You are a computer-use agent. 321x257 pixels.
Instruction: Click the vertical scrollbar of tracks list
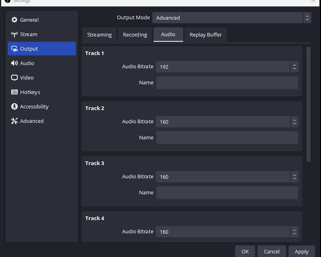click(x=309, y=104)
